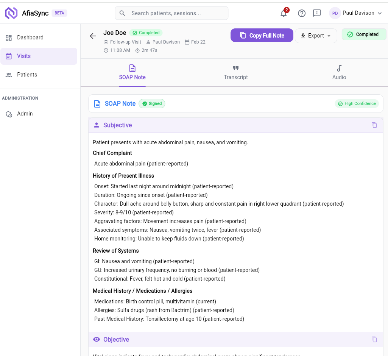This screenshot has width=388, height=356.
Task: Click the Completed status toggle badge
Action: click(x=364, y=34)
